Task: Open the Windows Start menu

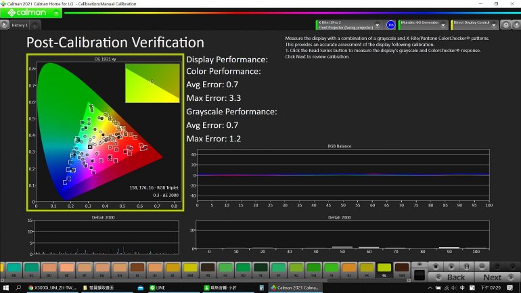Action: [5, 288]
